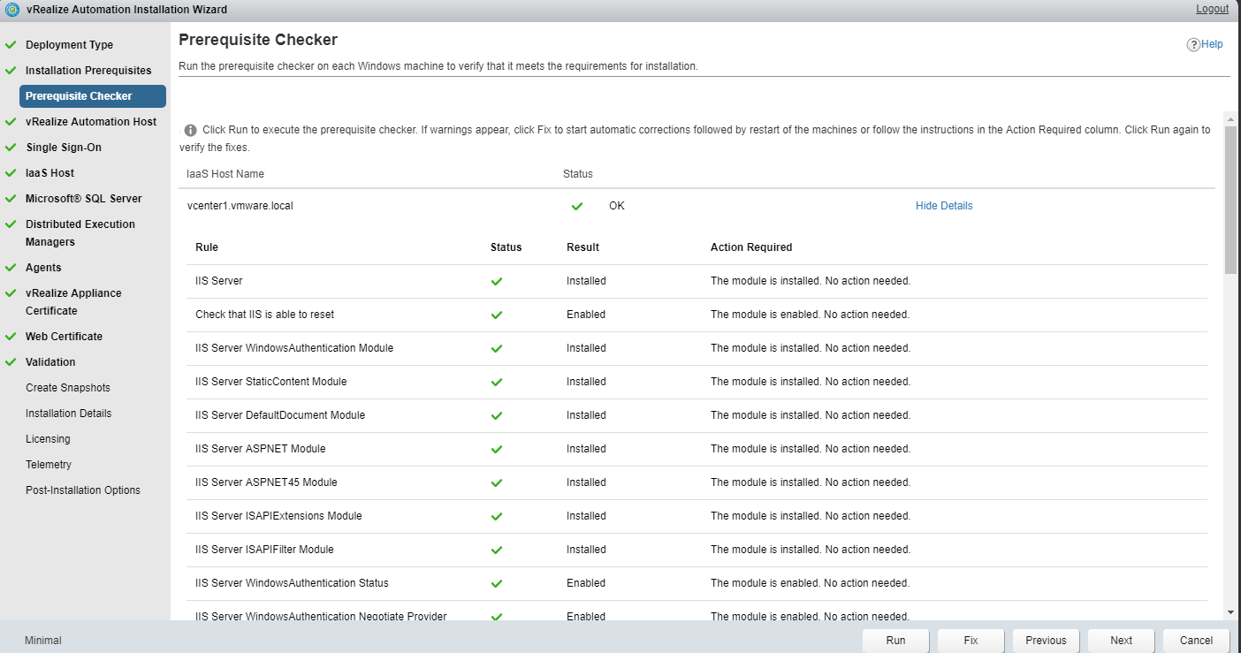Proceed with the Next button

coord(1121,641)
